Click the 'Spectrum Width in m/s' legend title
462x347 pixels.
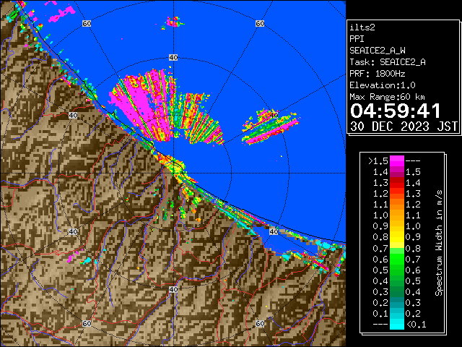pyautogui.click(x=439, y=243)
